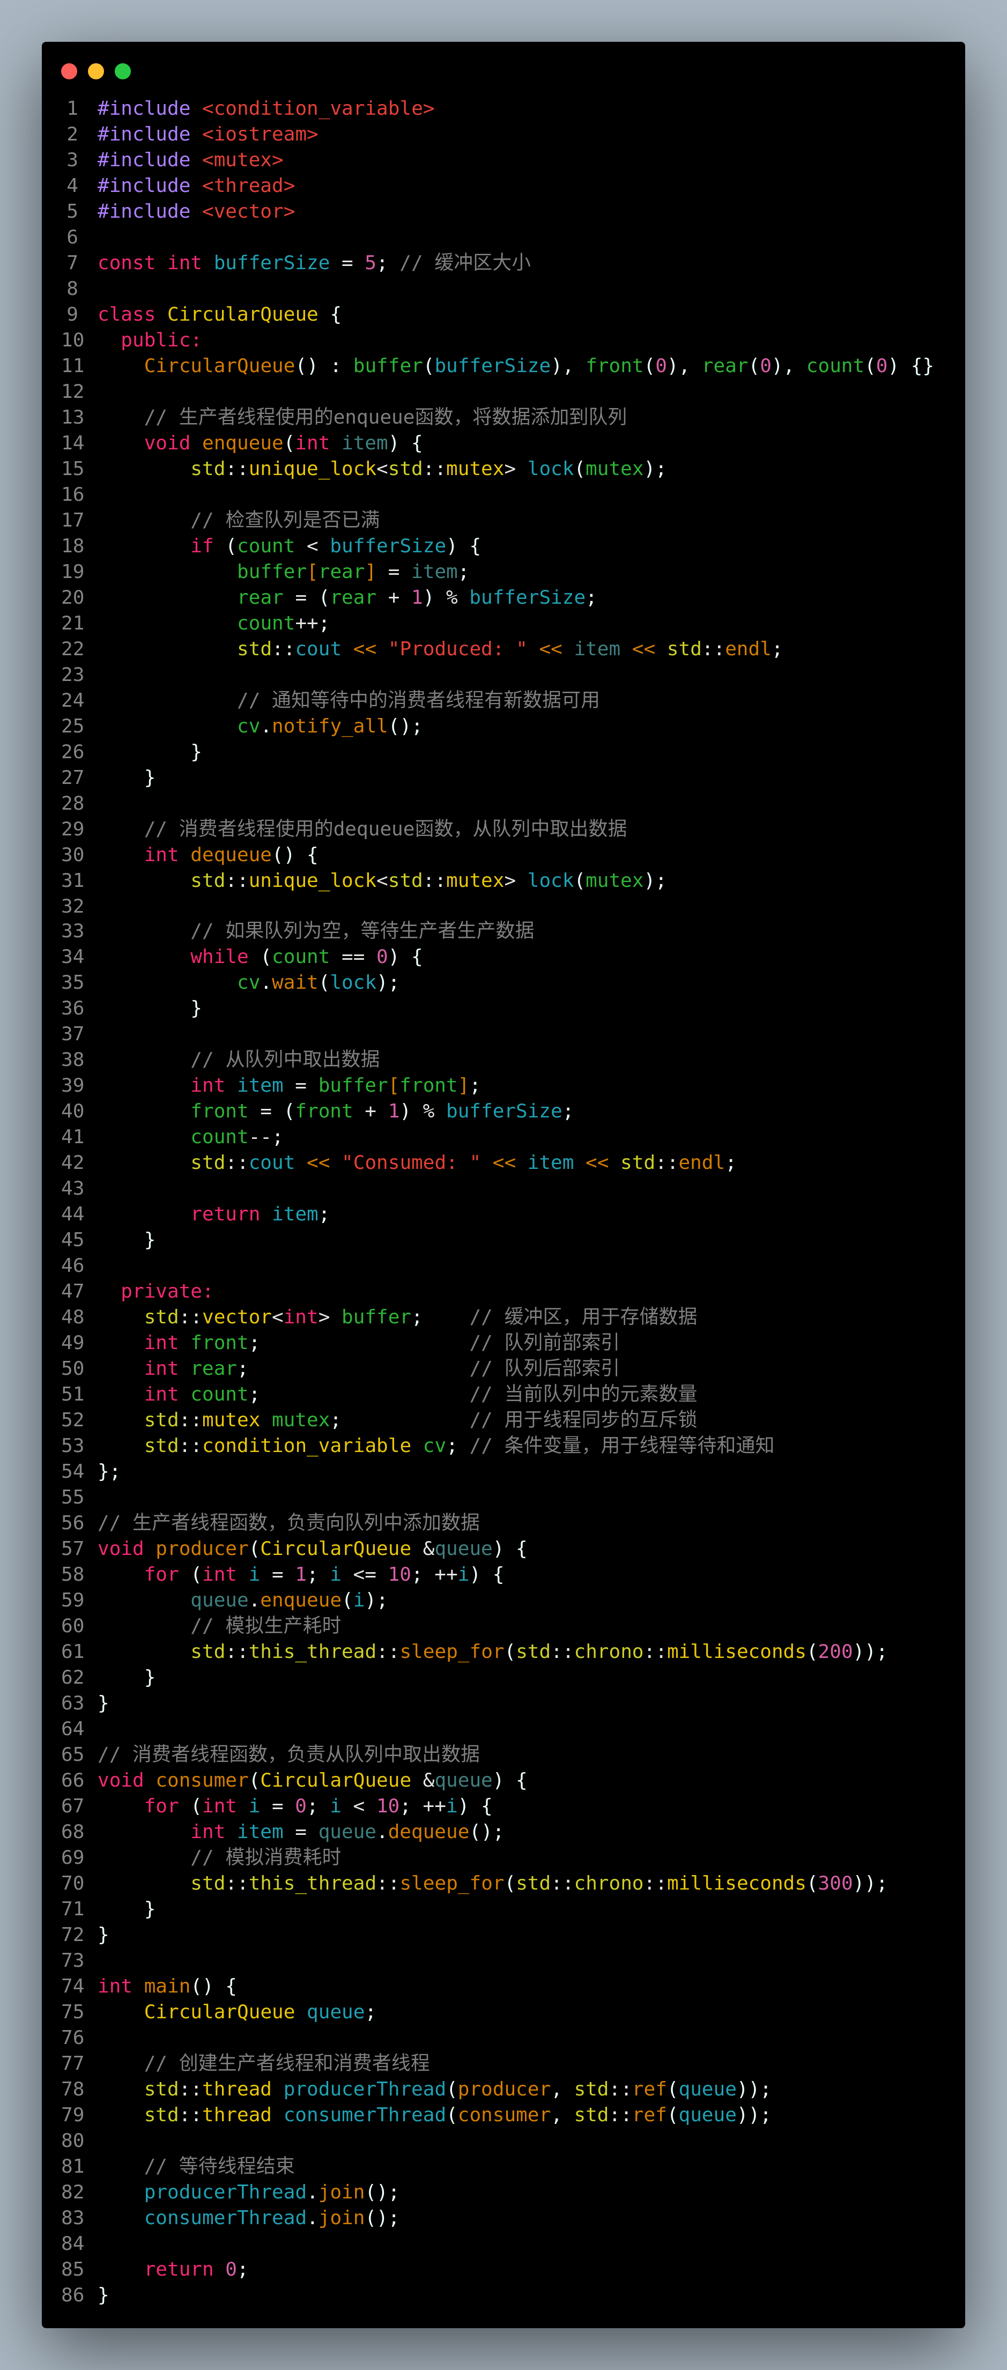Image resolution: width=1007 pixels, height=2370 pixels.
Task: Click 'const int bufferSize = 5;' text
Action: 243,263
